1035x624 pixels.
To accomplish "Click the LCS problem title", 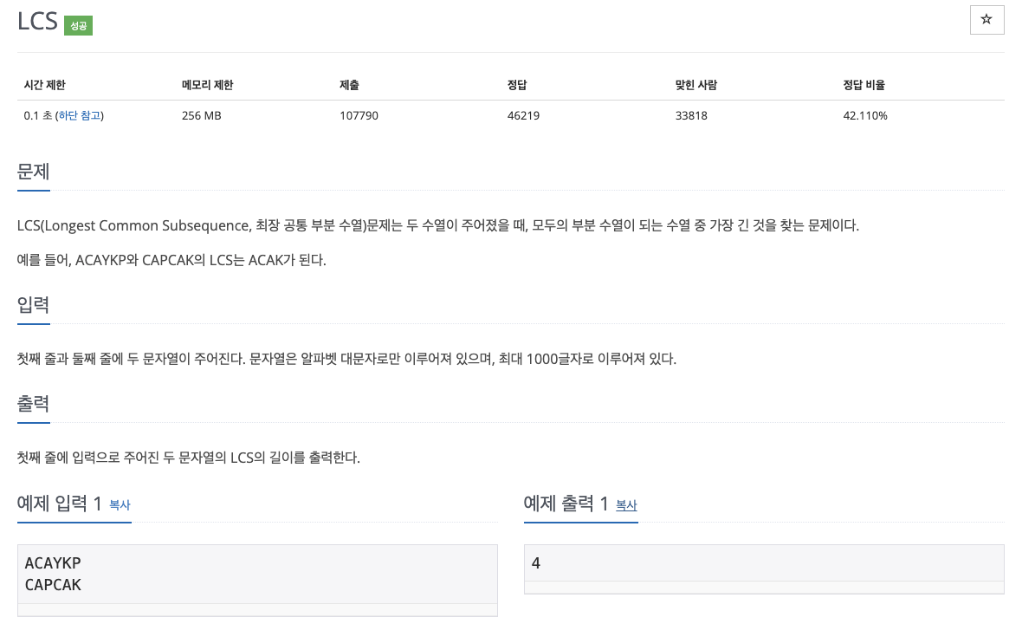I will point(37,22).
